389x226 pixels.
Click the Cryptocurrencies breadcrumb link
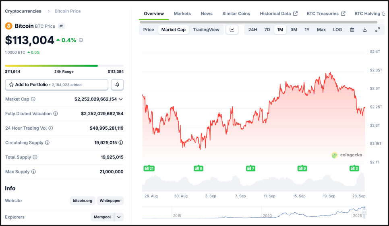23,11
